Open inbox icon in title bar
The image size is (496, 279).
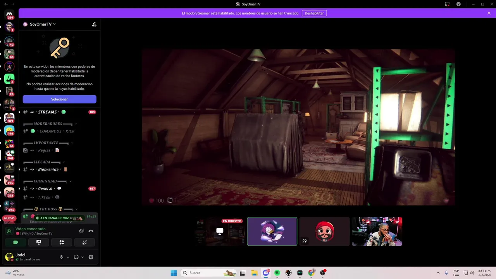click(447, 4)
